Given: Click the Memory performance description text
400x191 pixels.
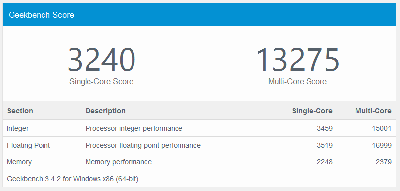Looking at the screenshot, I should click(x=119, y=162).
